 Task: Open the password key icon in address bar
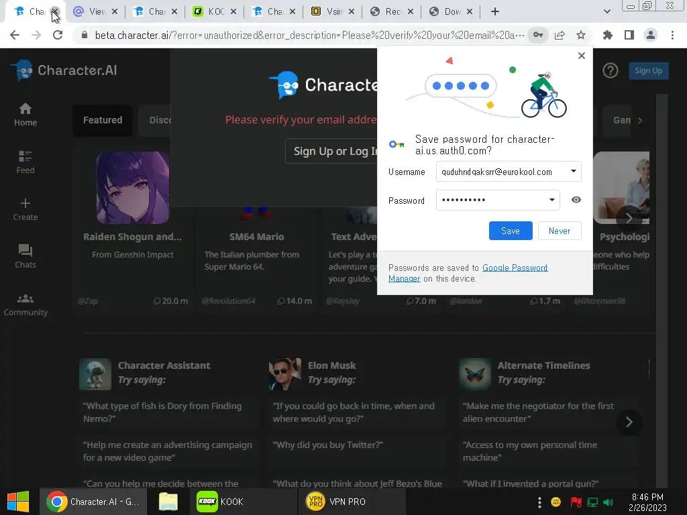[x=538, y=35]
